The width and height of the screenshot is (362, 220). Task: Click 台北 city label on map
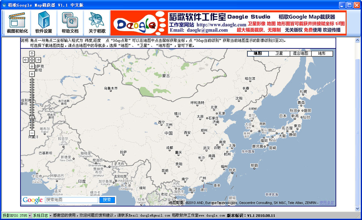[232, 170]
